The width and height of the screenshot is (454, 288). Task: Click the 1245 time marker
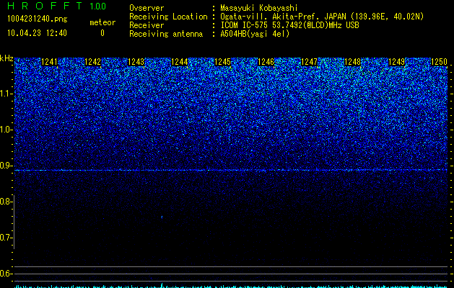pos(222,62)
